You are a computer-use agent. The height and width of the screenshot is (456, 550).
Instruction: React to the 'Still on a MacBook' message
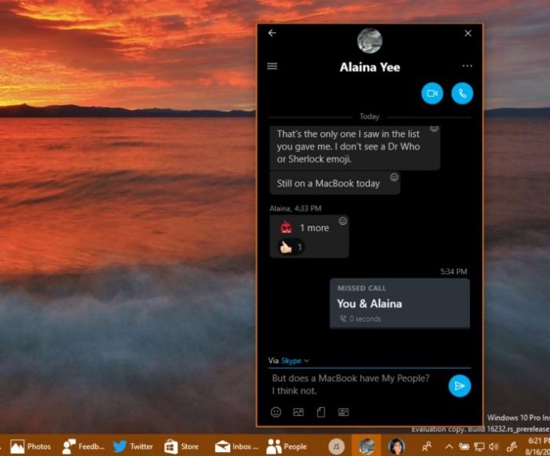point(394,177)
